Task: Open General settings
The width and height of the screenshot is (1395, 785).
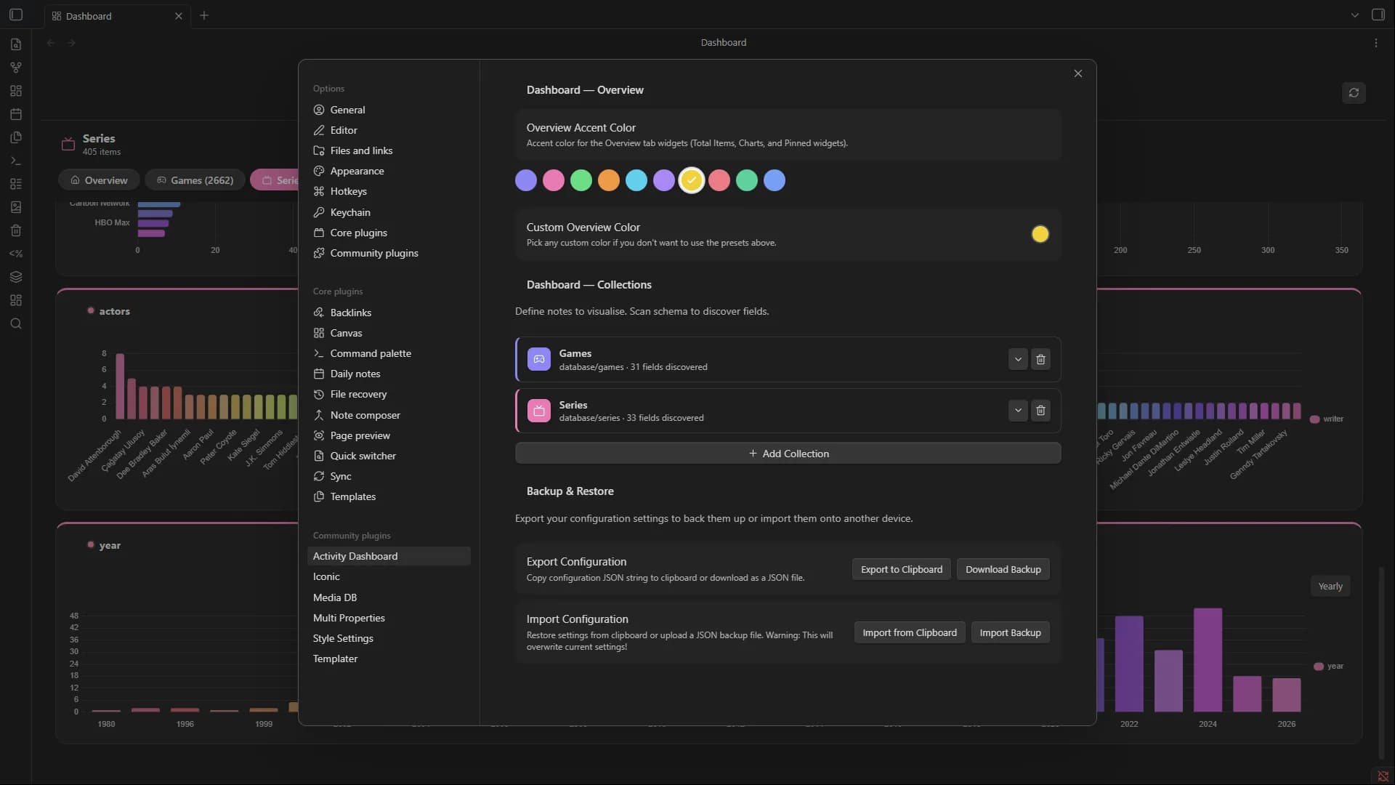Action: (x=389, y=110)
